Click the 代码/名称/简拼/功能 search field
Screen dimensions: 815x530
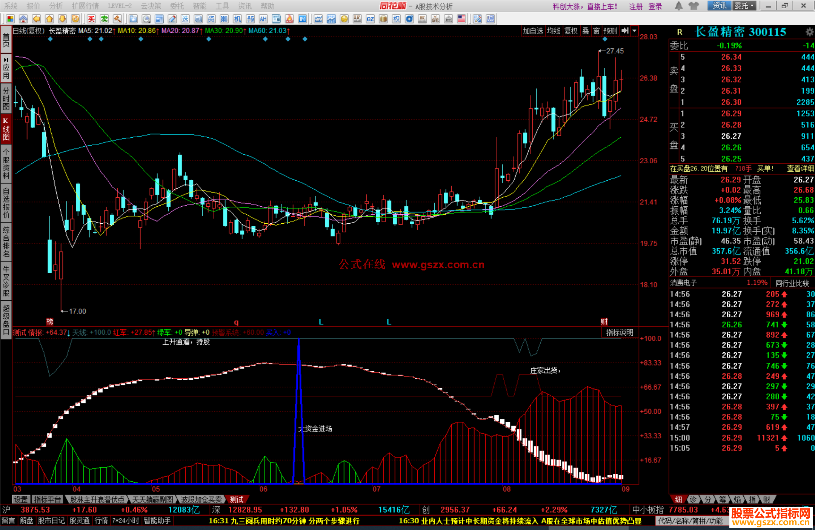pos(690,521)
